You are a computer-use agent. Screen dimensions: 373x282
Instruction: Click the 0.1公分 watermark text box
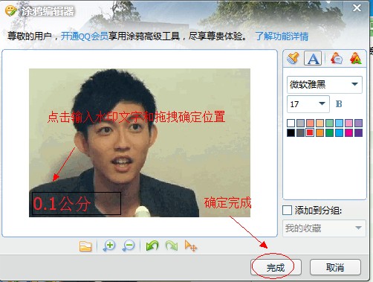pos(77,203)
